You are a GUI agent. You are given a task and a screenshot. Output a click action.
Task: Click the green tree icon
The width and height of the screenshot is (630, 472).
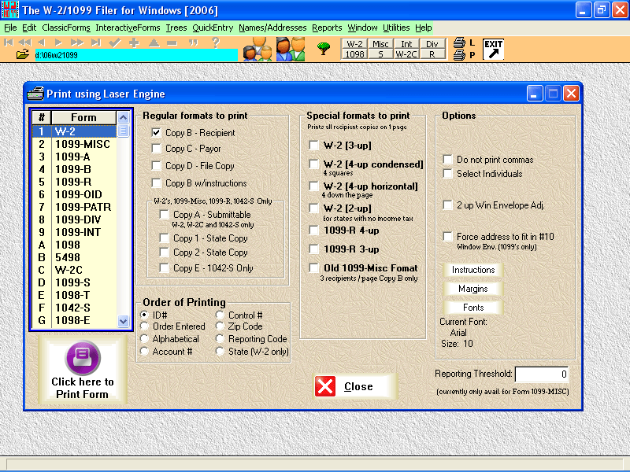coord(324,48)
